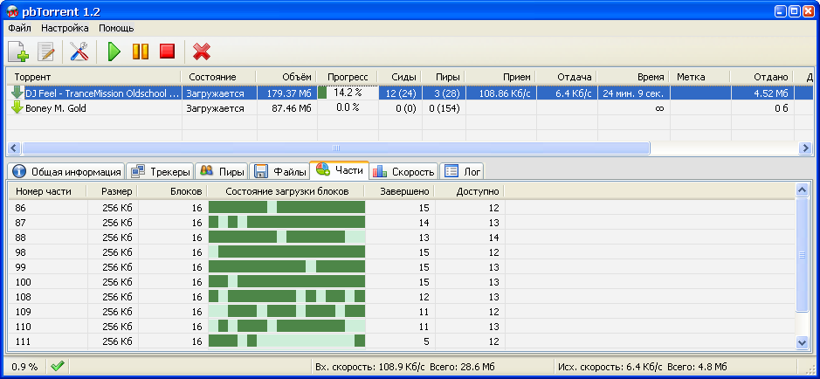Switch to the Лог tab
Screen dimensions: 820x379
click(x=463, y=171)
